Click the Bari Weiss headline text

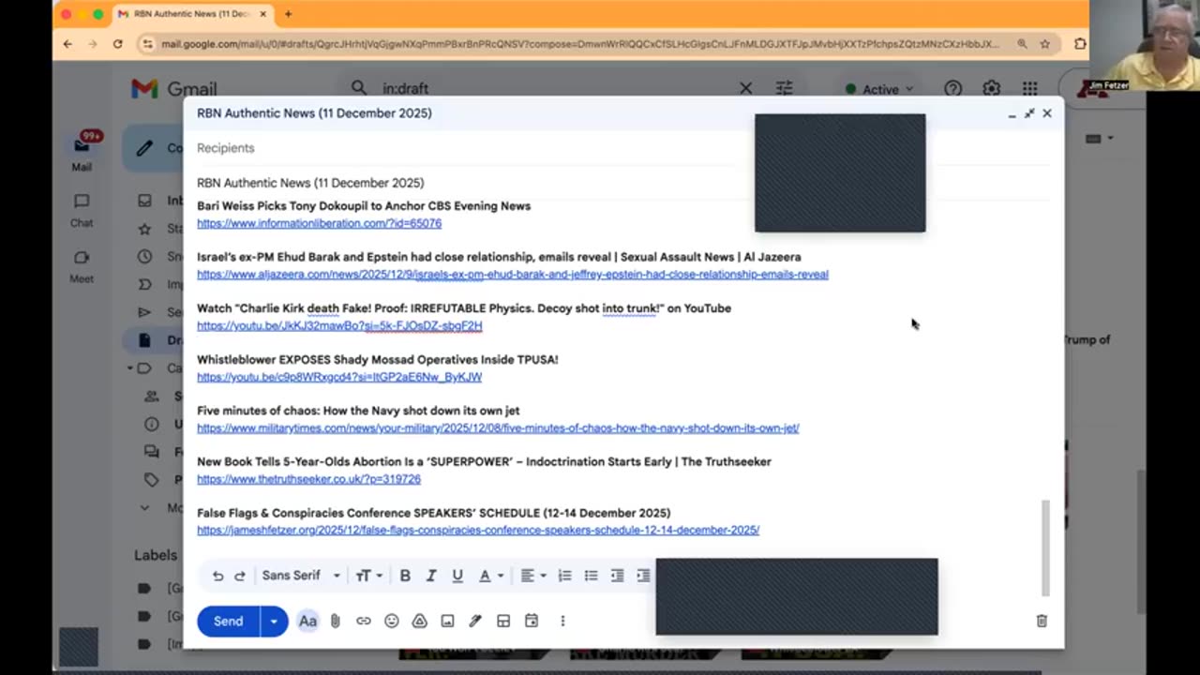coord(364,205)
